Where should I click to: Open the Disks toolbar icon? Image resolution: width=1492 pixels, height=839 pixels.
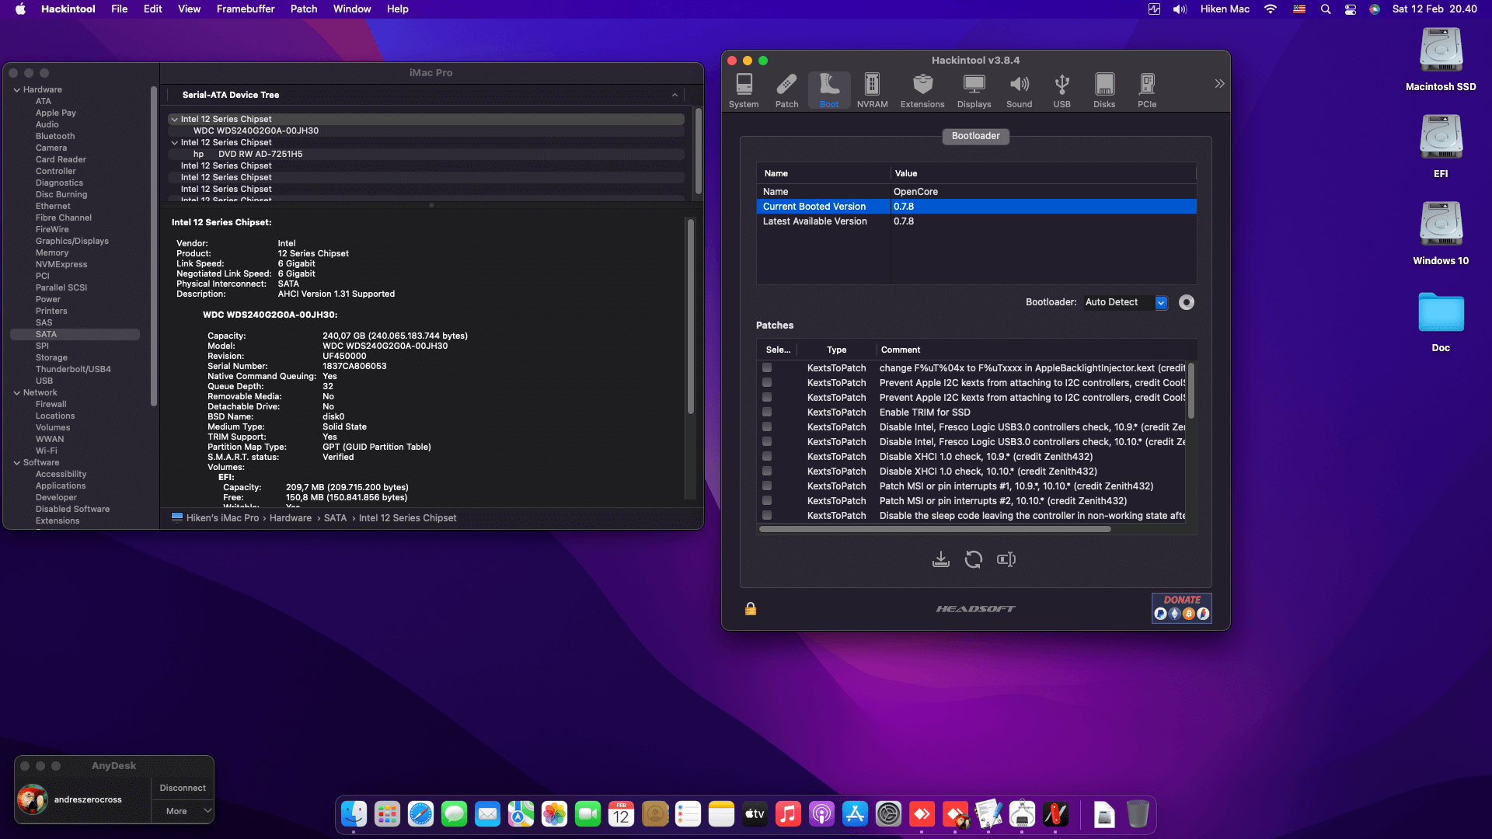(1104, 90)
